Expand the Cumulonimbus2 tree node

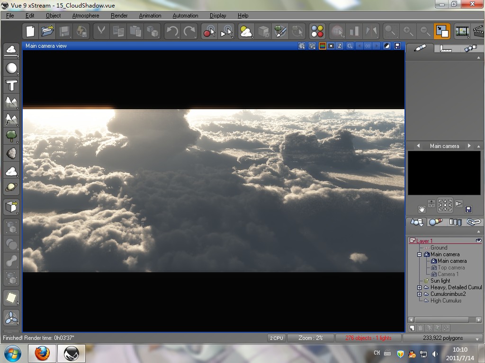click(x=419, y=294)
